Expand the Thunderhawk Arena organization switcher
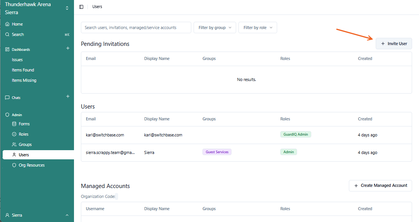 pos(67,8)
